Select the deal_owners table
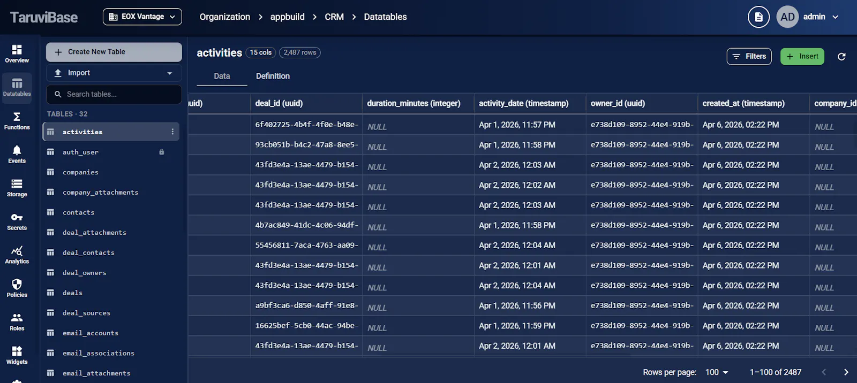The width and height of the screenshot is (857, 383). coord(111,273)
